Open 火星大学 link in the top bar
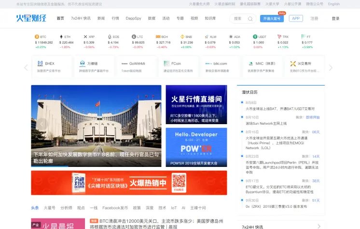This screenshot has width=360, height=229. click(272, 4)
